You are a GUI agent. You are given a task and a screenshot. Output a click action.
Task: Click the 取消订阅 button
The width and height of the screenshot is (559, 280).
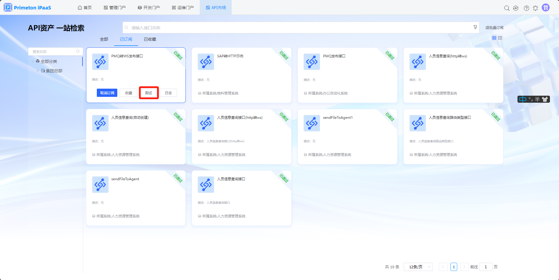pyautogui.click(x=107, y=93)
